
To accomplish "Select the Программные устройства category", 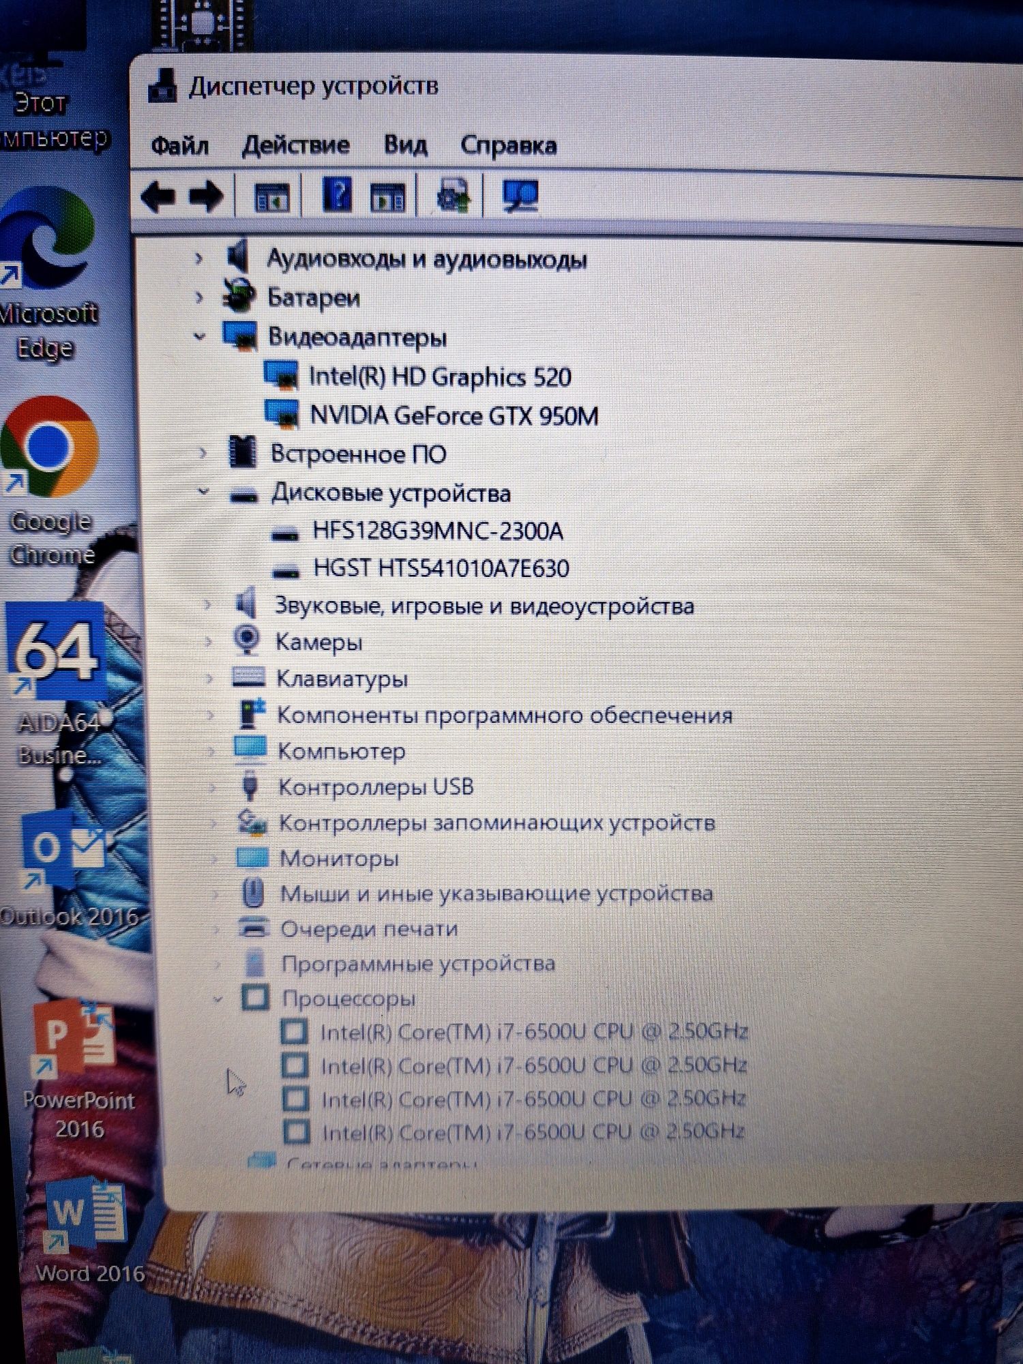I will (419, 963).
